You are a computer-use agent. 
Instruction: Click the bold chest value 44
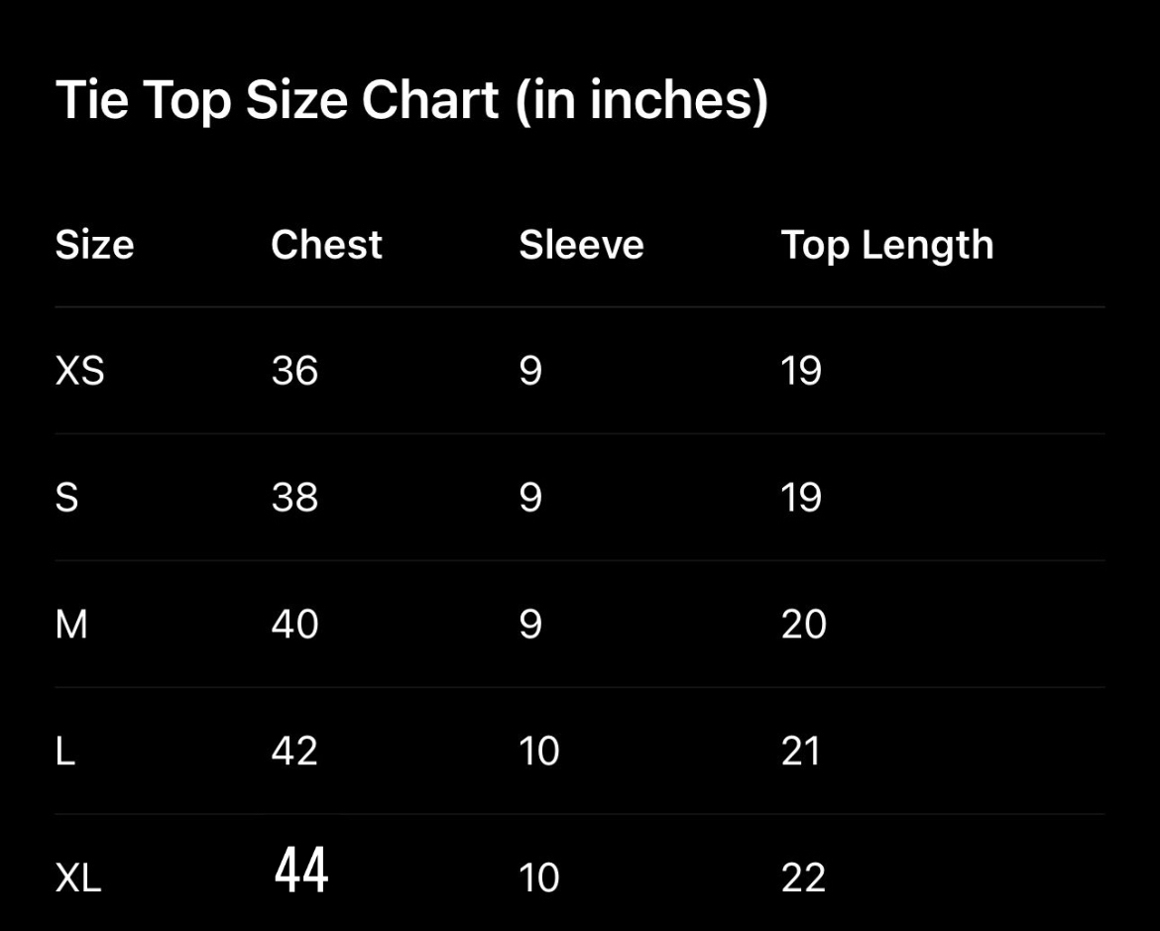(x=300, y=871)
